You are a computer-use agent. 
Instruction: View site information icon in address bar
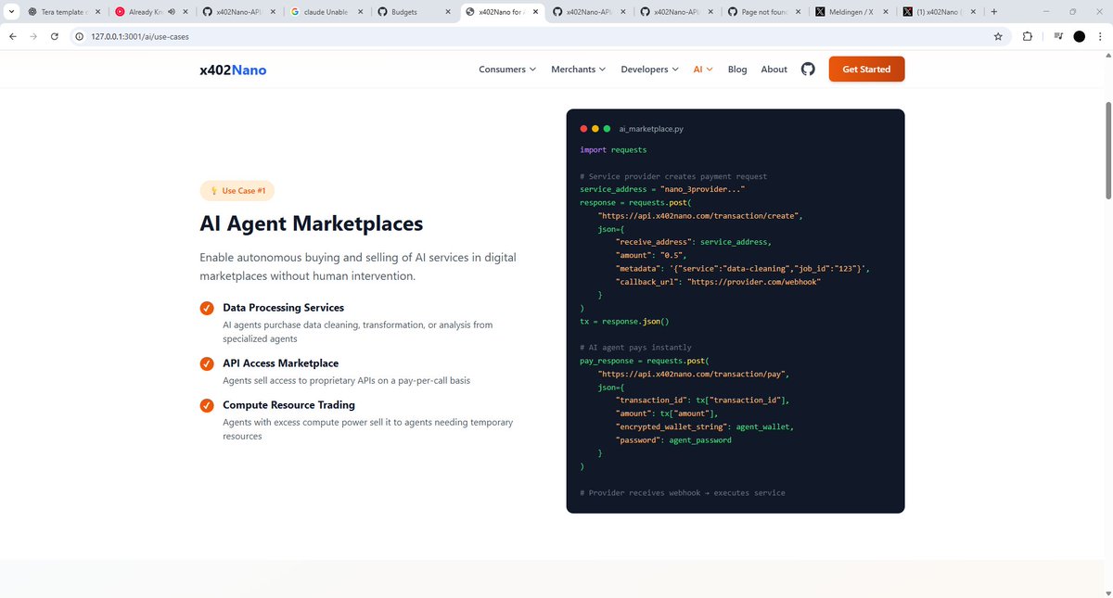click(x=79, y=36)
